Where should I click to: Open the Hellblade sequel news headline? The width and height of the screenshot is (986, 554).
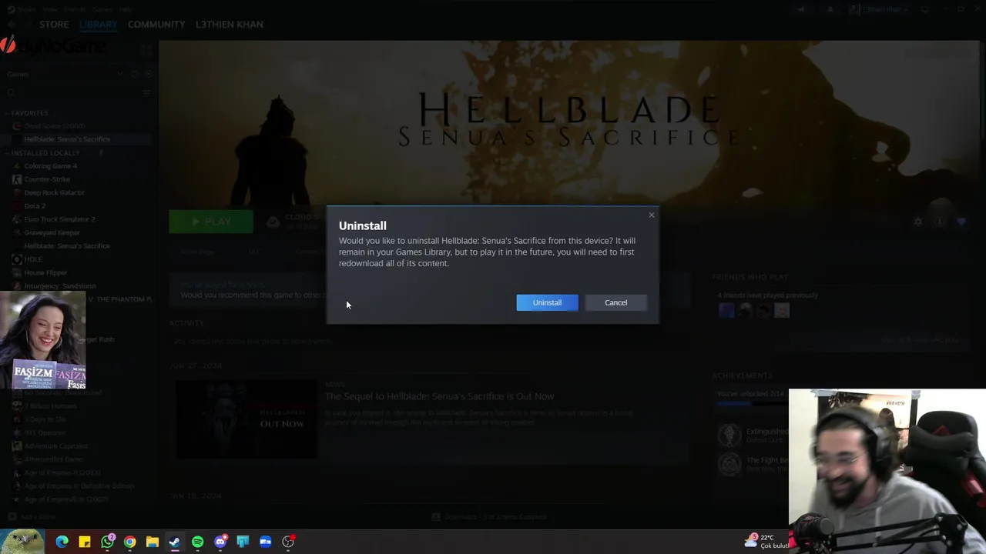pos(439,396)
